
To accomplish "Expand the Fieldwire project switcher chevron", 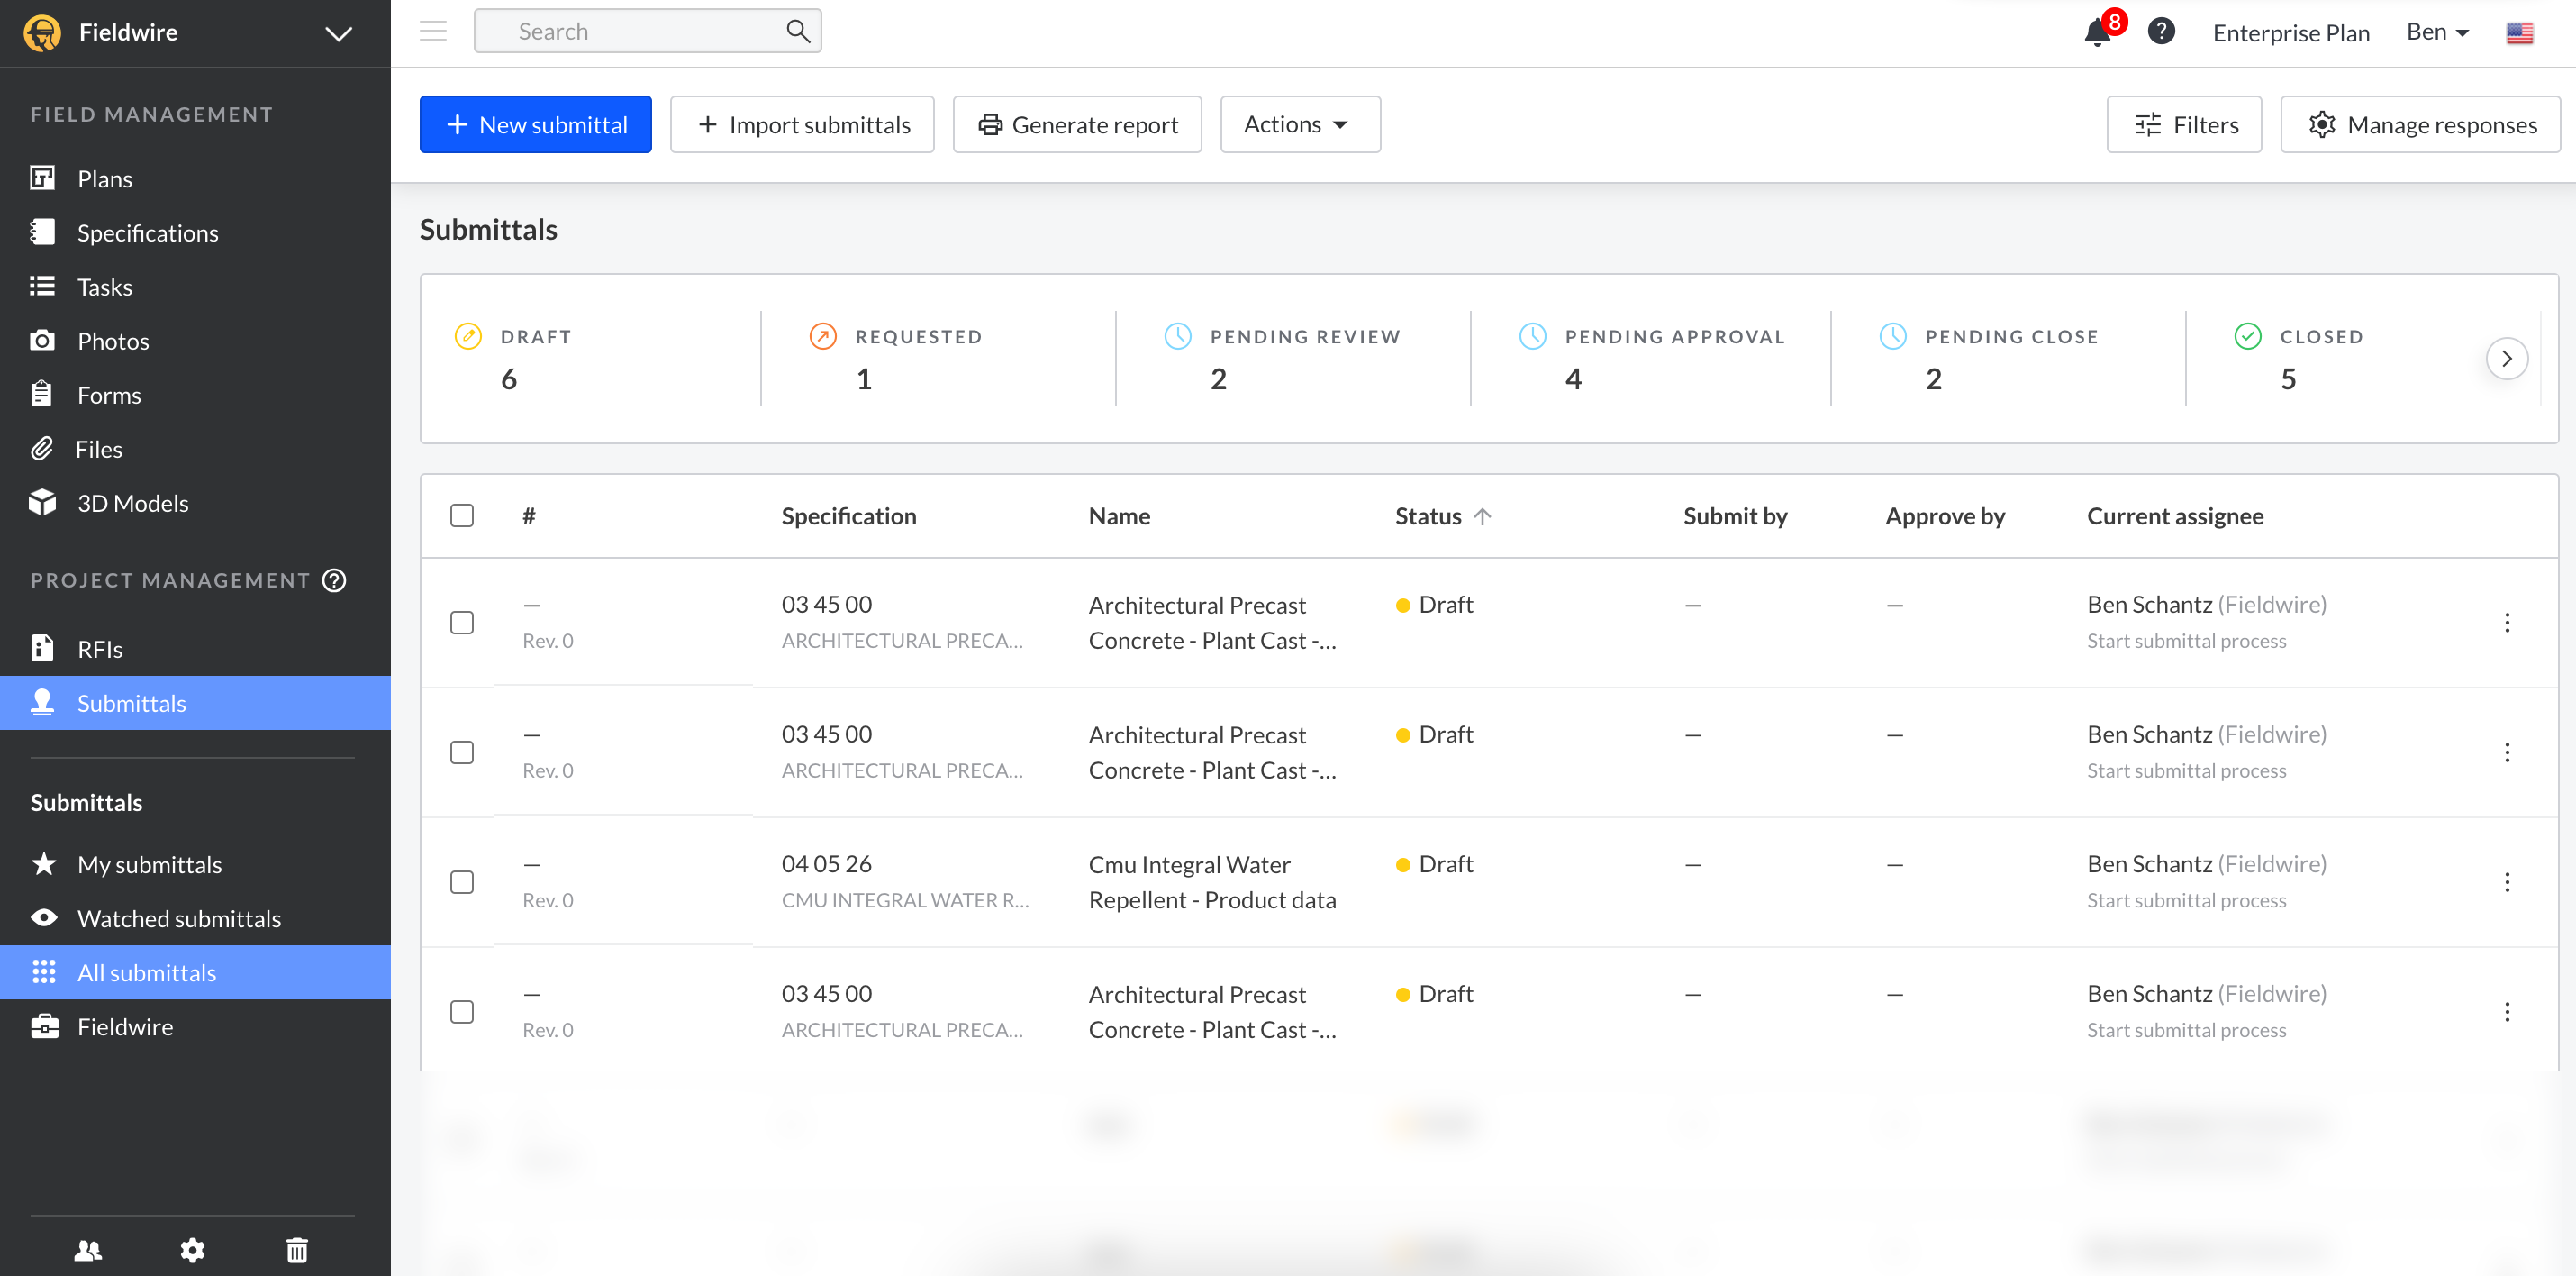I will pos(339,33).
